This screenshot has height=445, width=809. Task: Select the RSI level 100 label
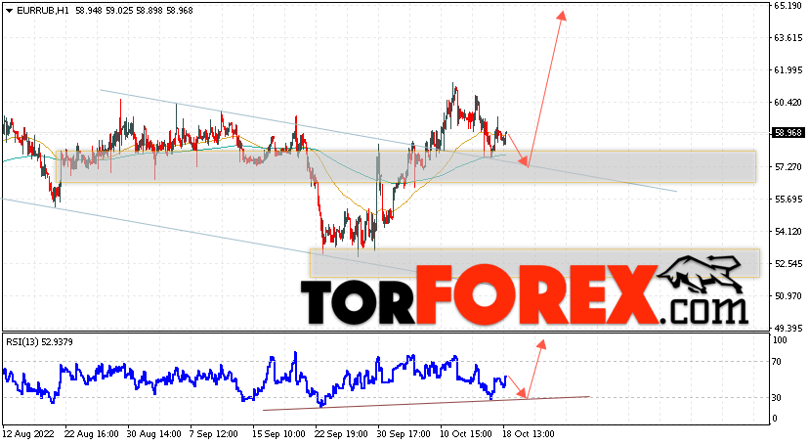(x=780, y=340)
